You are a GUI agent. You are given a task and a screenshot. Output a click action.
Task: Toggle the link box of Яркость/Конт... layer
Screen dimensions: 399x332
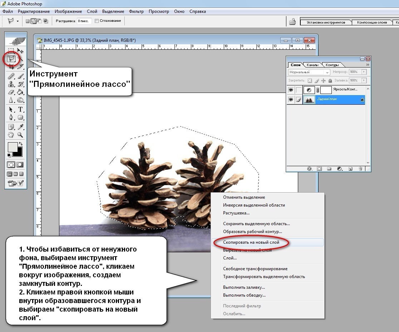point(299,90)
